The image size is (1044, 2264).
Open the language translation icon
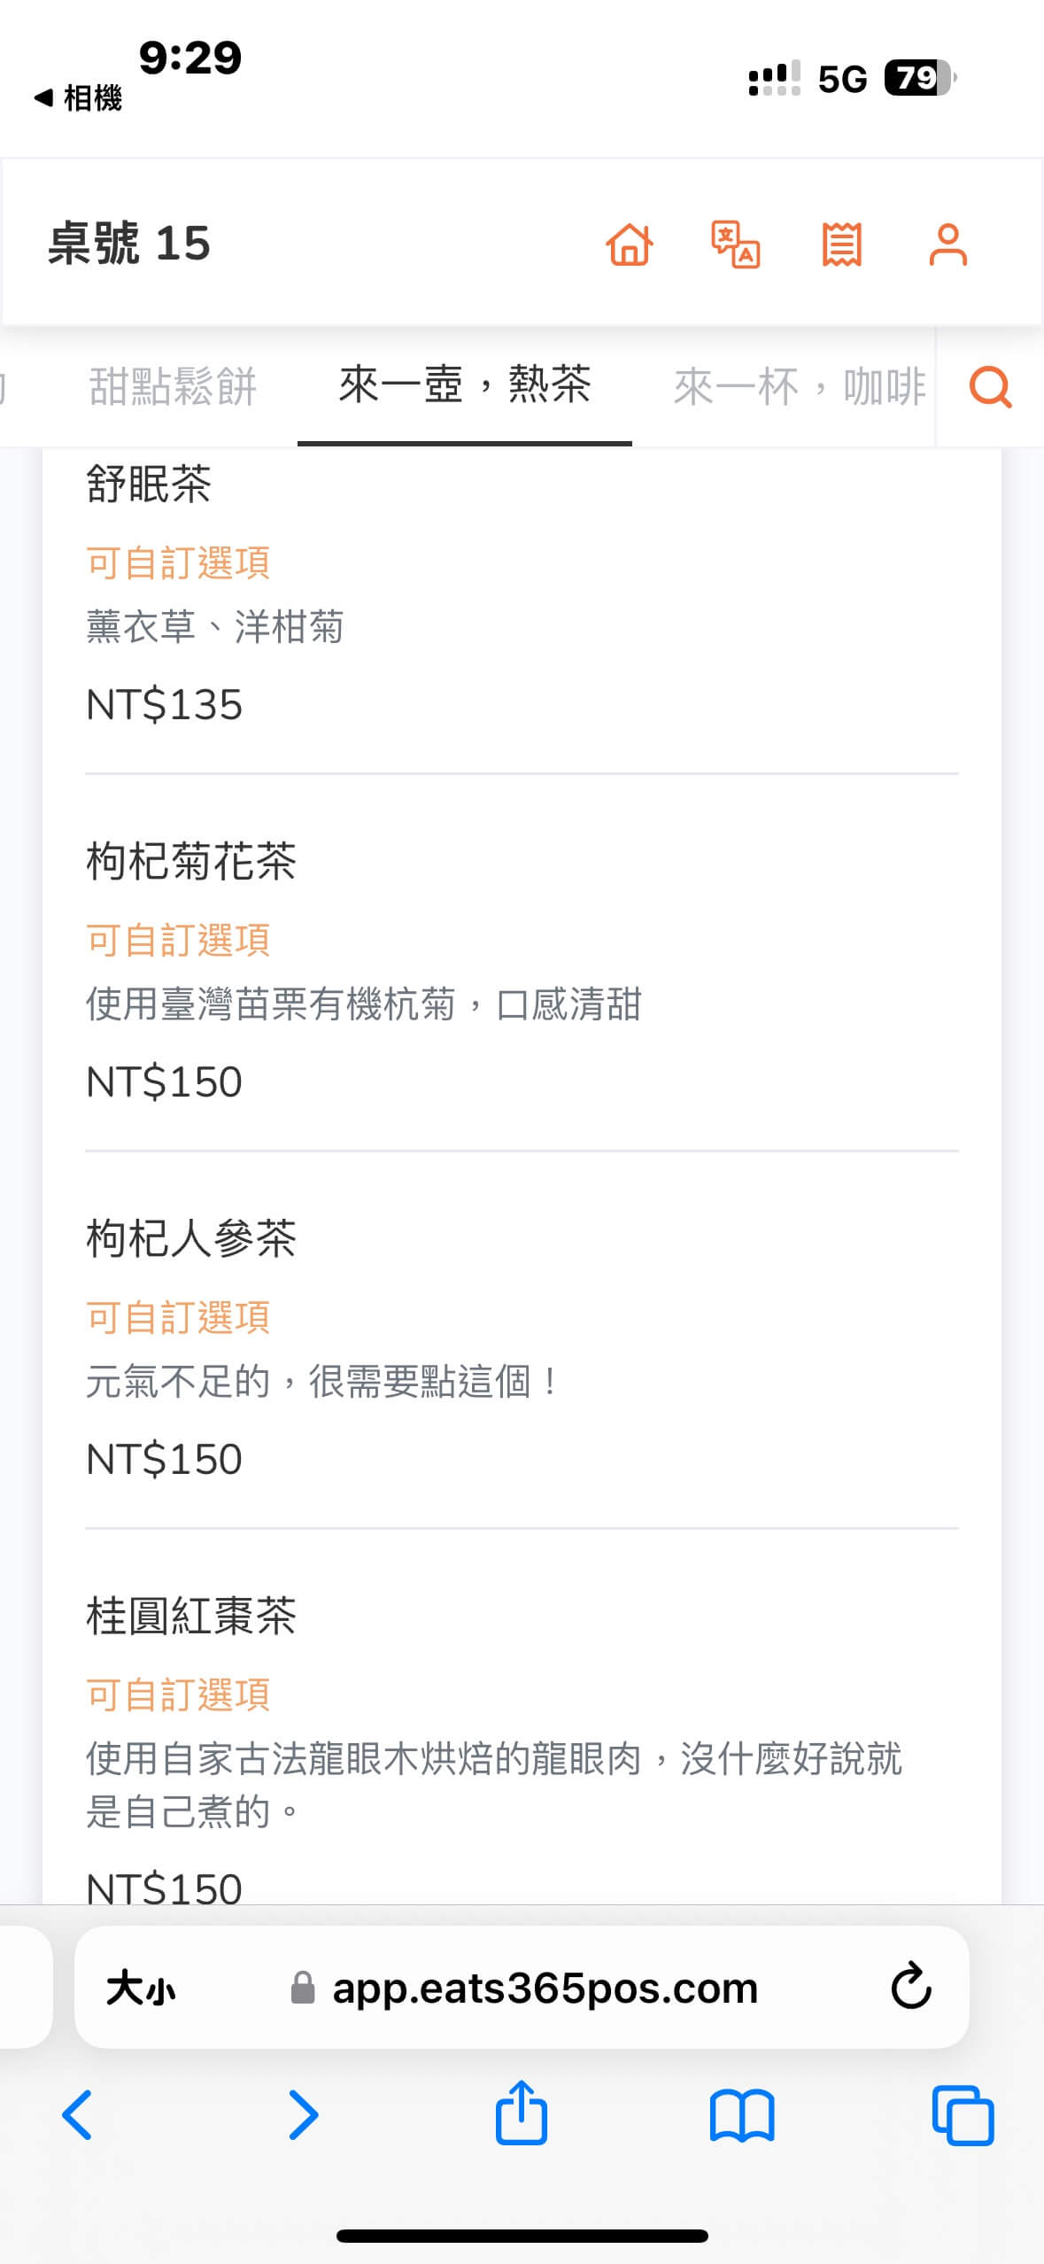[735, 244]
